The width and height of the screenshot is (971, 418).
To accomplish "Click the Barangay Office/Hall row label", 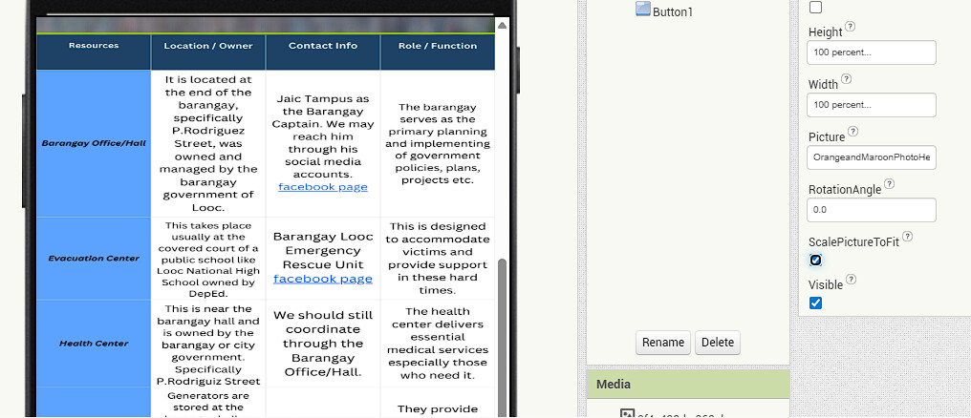I will 94,143.
